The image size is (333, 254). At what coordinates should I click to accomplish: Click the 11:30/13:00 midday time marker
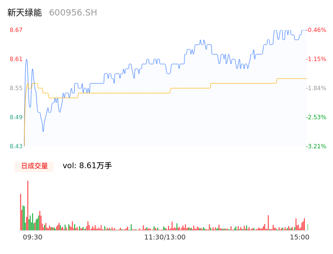(165, 237)
